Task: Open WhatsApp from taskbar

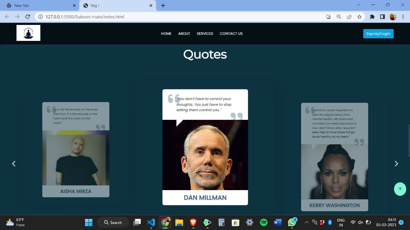Action: click(292, 222)
